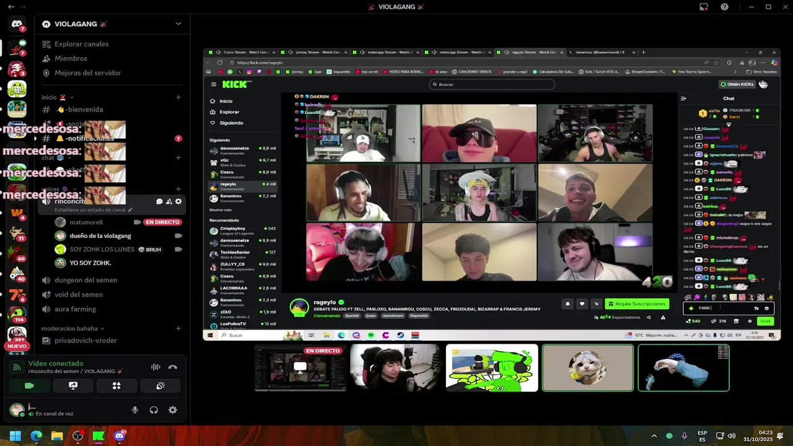Follow rageylo with heart icon
Viewport: 793px width, 446px height.
pyautogui.click(x=582, y=304)
